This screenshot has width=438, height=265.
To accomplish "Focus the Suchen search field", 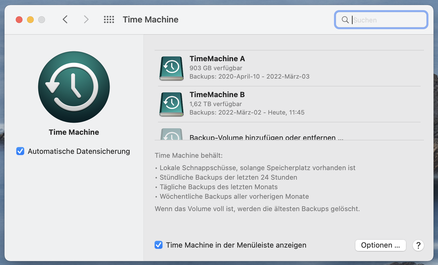I will tap(388, 20).
